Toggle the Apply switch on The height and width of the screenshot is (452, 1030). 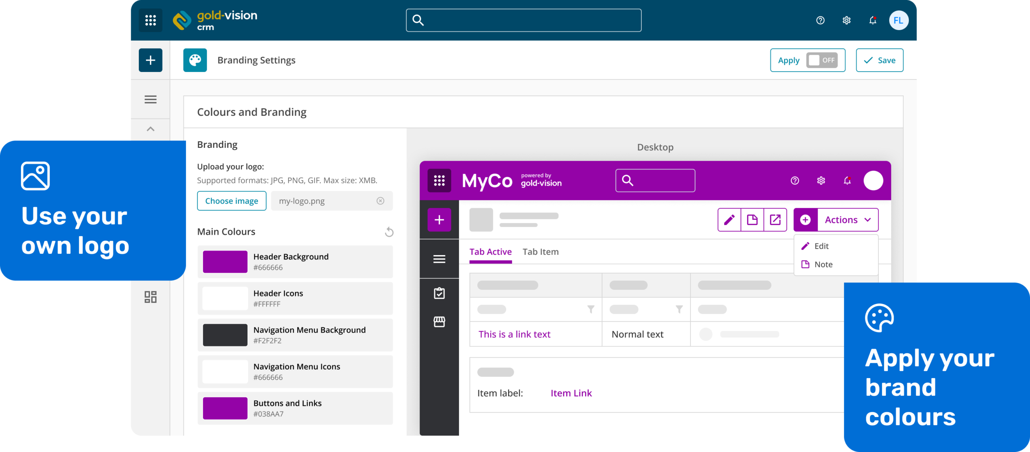(x=822, y=60)
